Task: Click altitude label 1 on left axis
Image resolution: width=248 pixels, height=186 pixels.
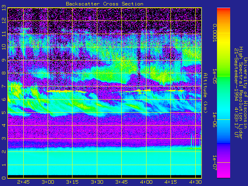Action: pos(4,165)
